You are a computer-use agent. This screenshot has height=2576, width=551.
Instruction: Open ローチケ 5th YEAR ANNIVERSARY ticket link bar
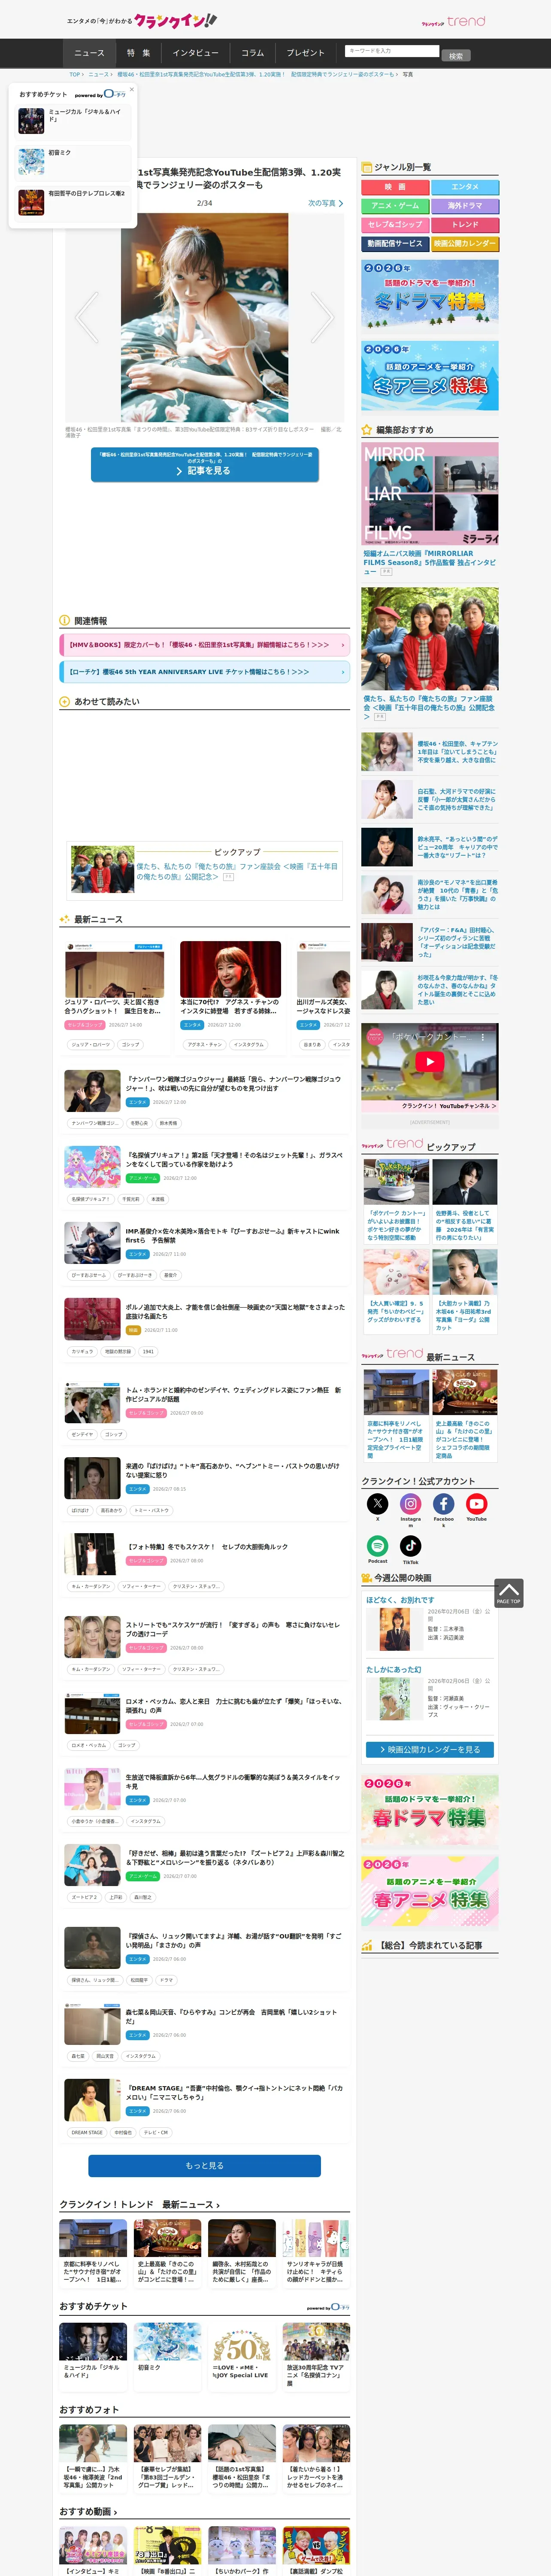tap(204, 672)
